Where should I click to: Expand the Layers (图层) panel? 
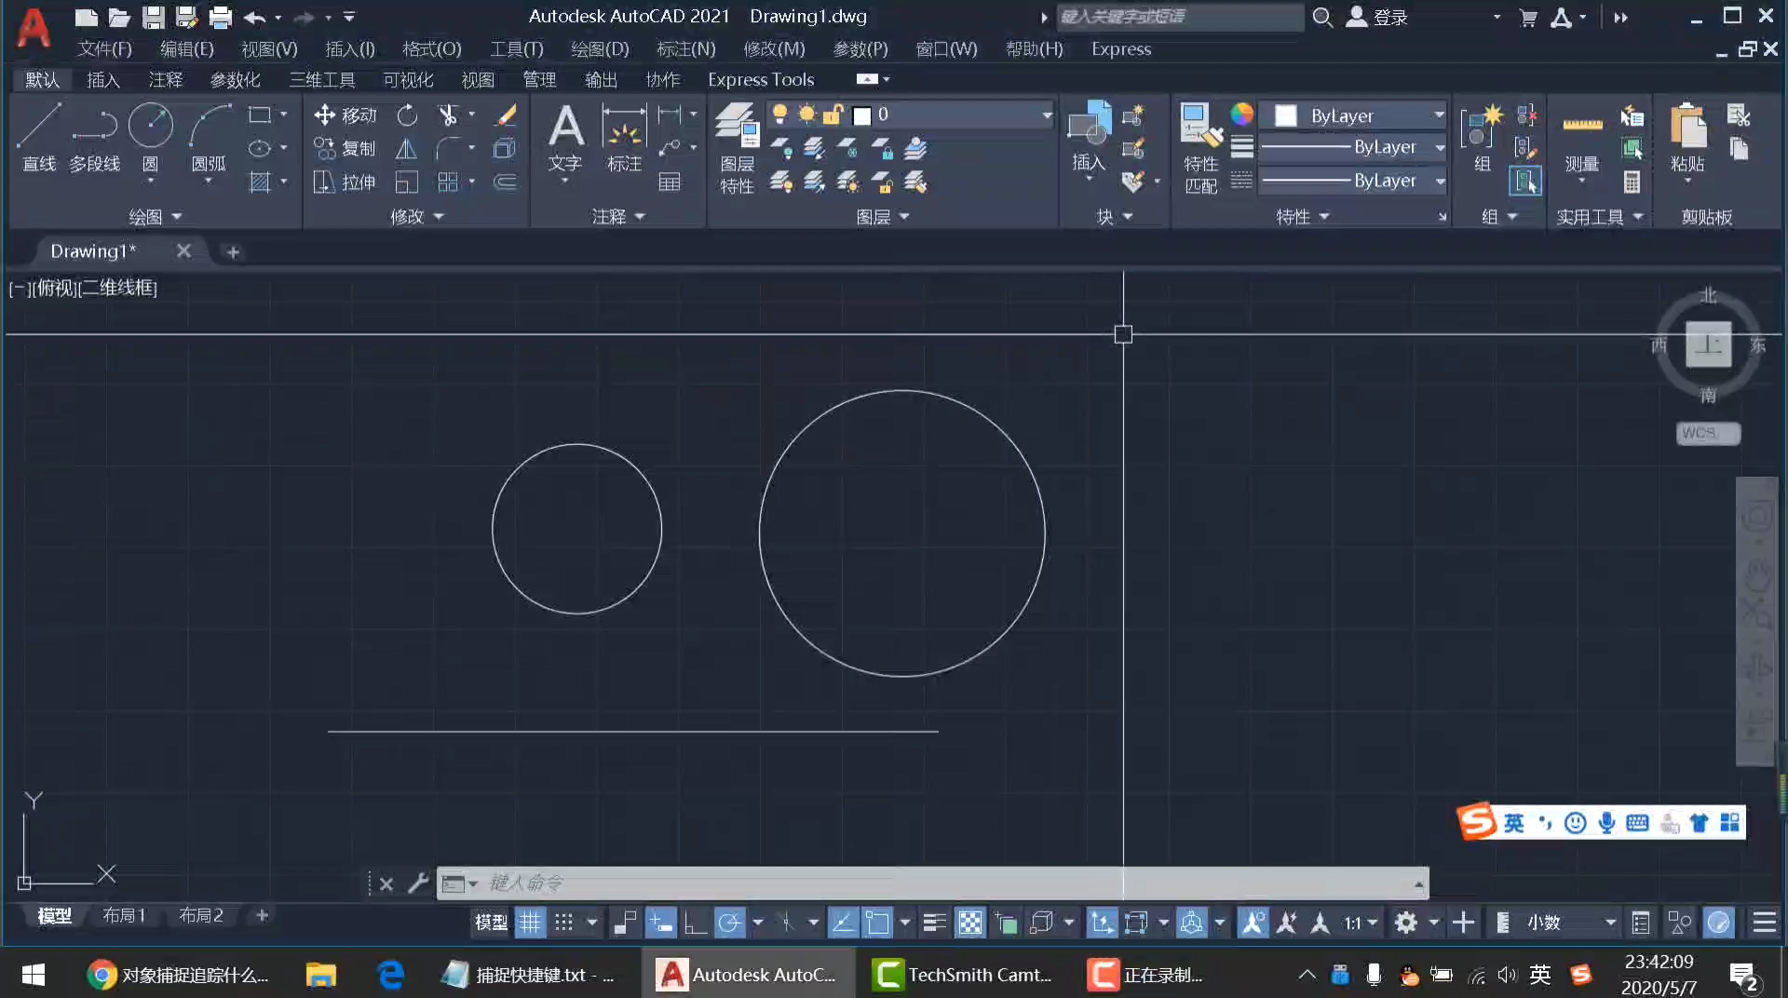(x=882, y=217)
